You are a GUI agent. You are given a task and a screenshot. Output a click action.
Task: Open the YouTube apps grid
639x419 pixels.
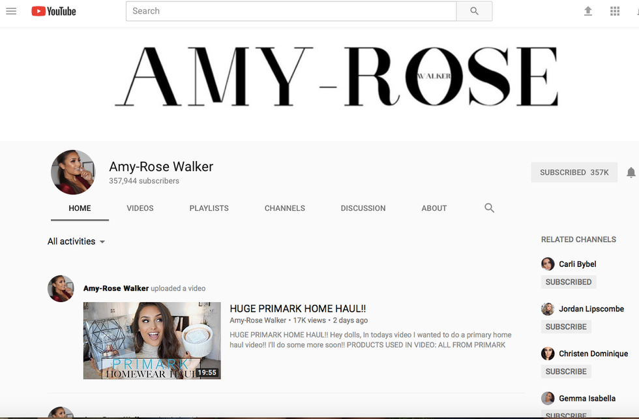[x=615, y=11]
